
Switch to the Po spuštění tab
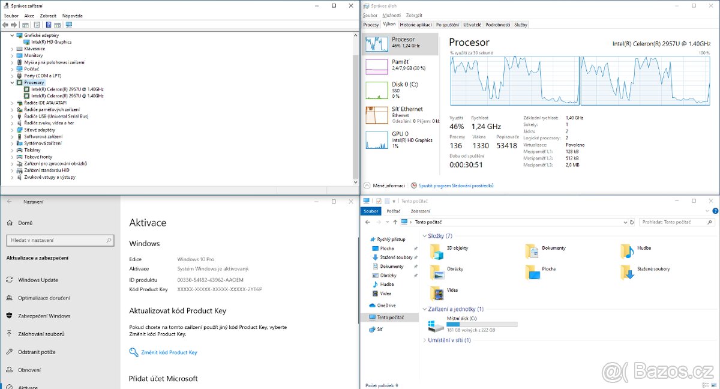[x=448, y=25]
